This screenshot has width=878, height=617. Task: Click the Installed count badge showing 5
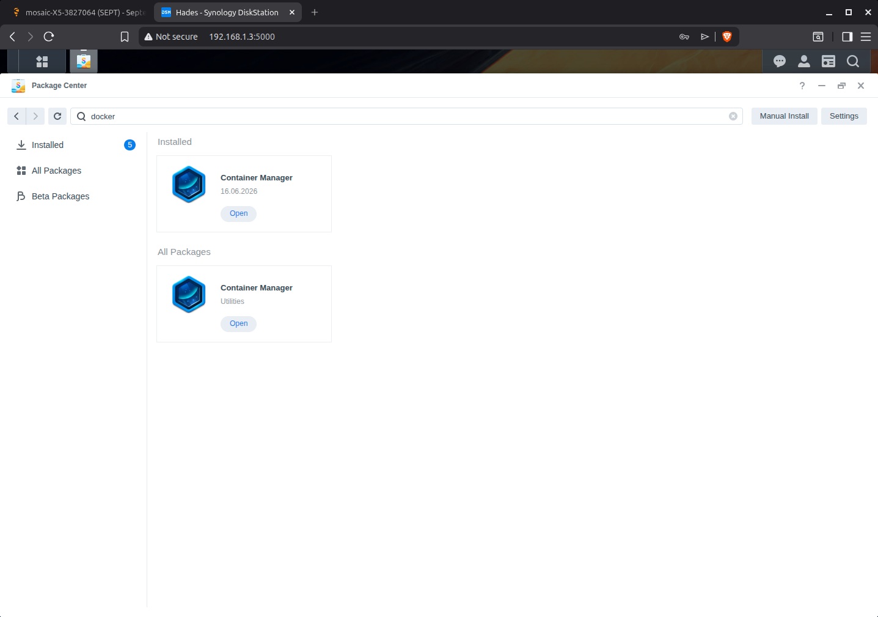pos(130,145)
